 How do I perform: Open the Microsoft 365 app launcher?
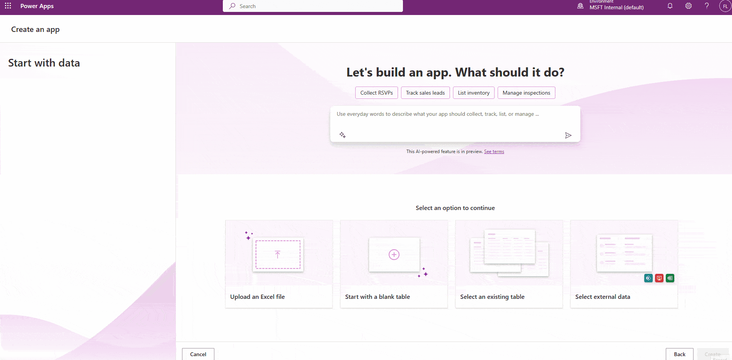point(8,6)
